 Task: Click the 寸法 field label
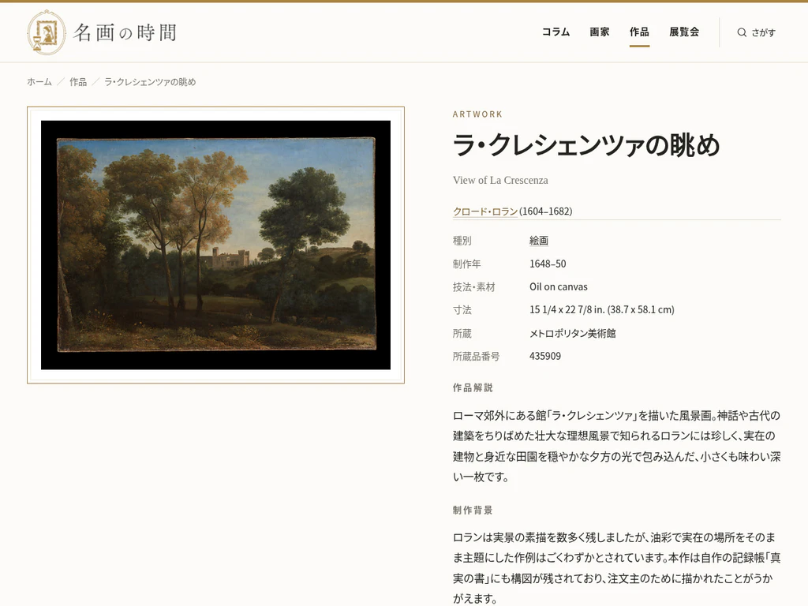(462, 309)
